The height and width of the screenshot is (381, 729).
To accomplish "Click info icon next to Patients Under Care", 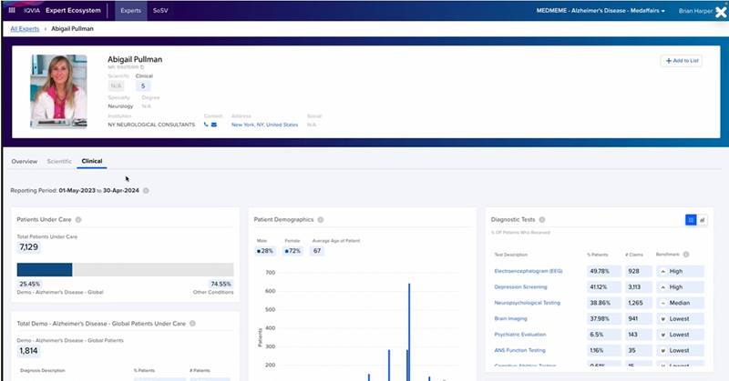I will (78, 219).
